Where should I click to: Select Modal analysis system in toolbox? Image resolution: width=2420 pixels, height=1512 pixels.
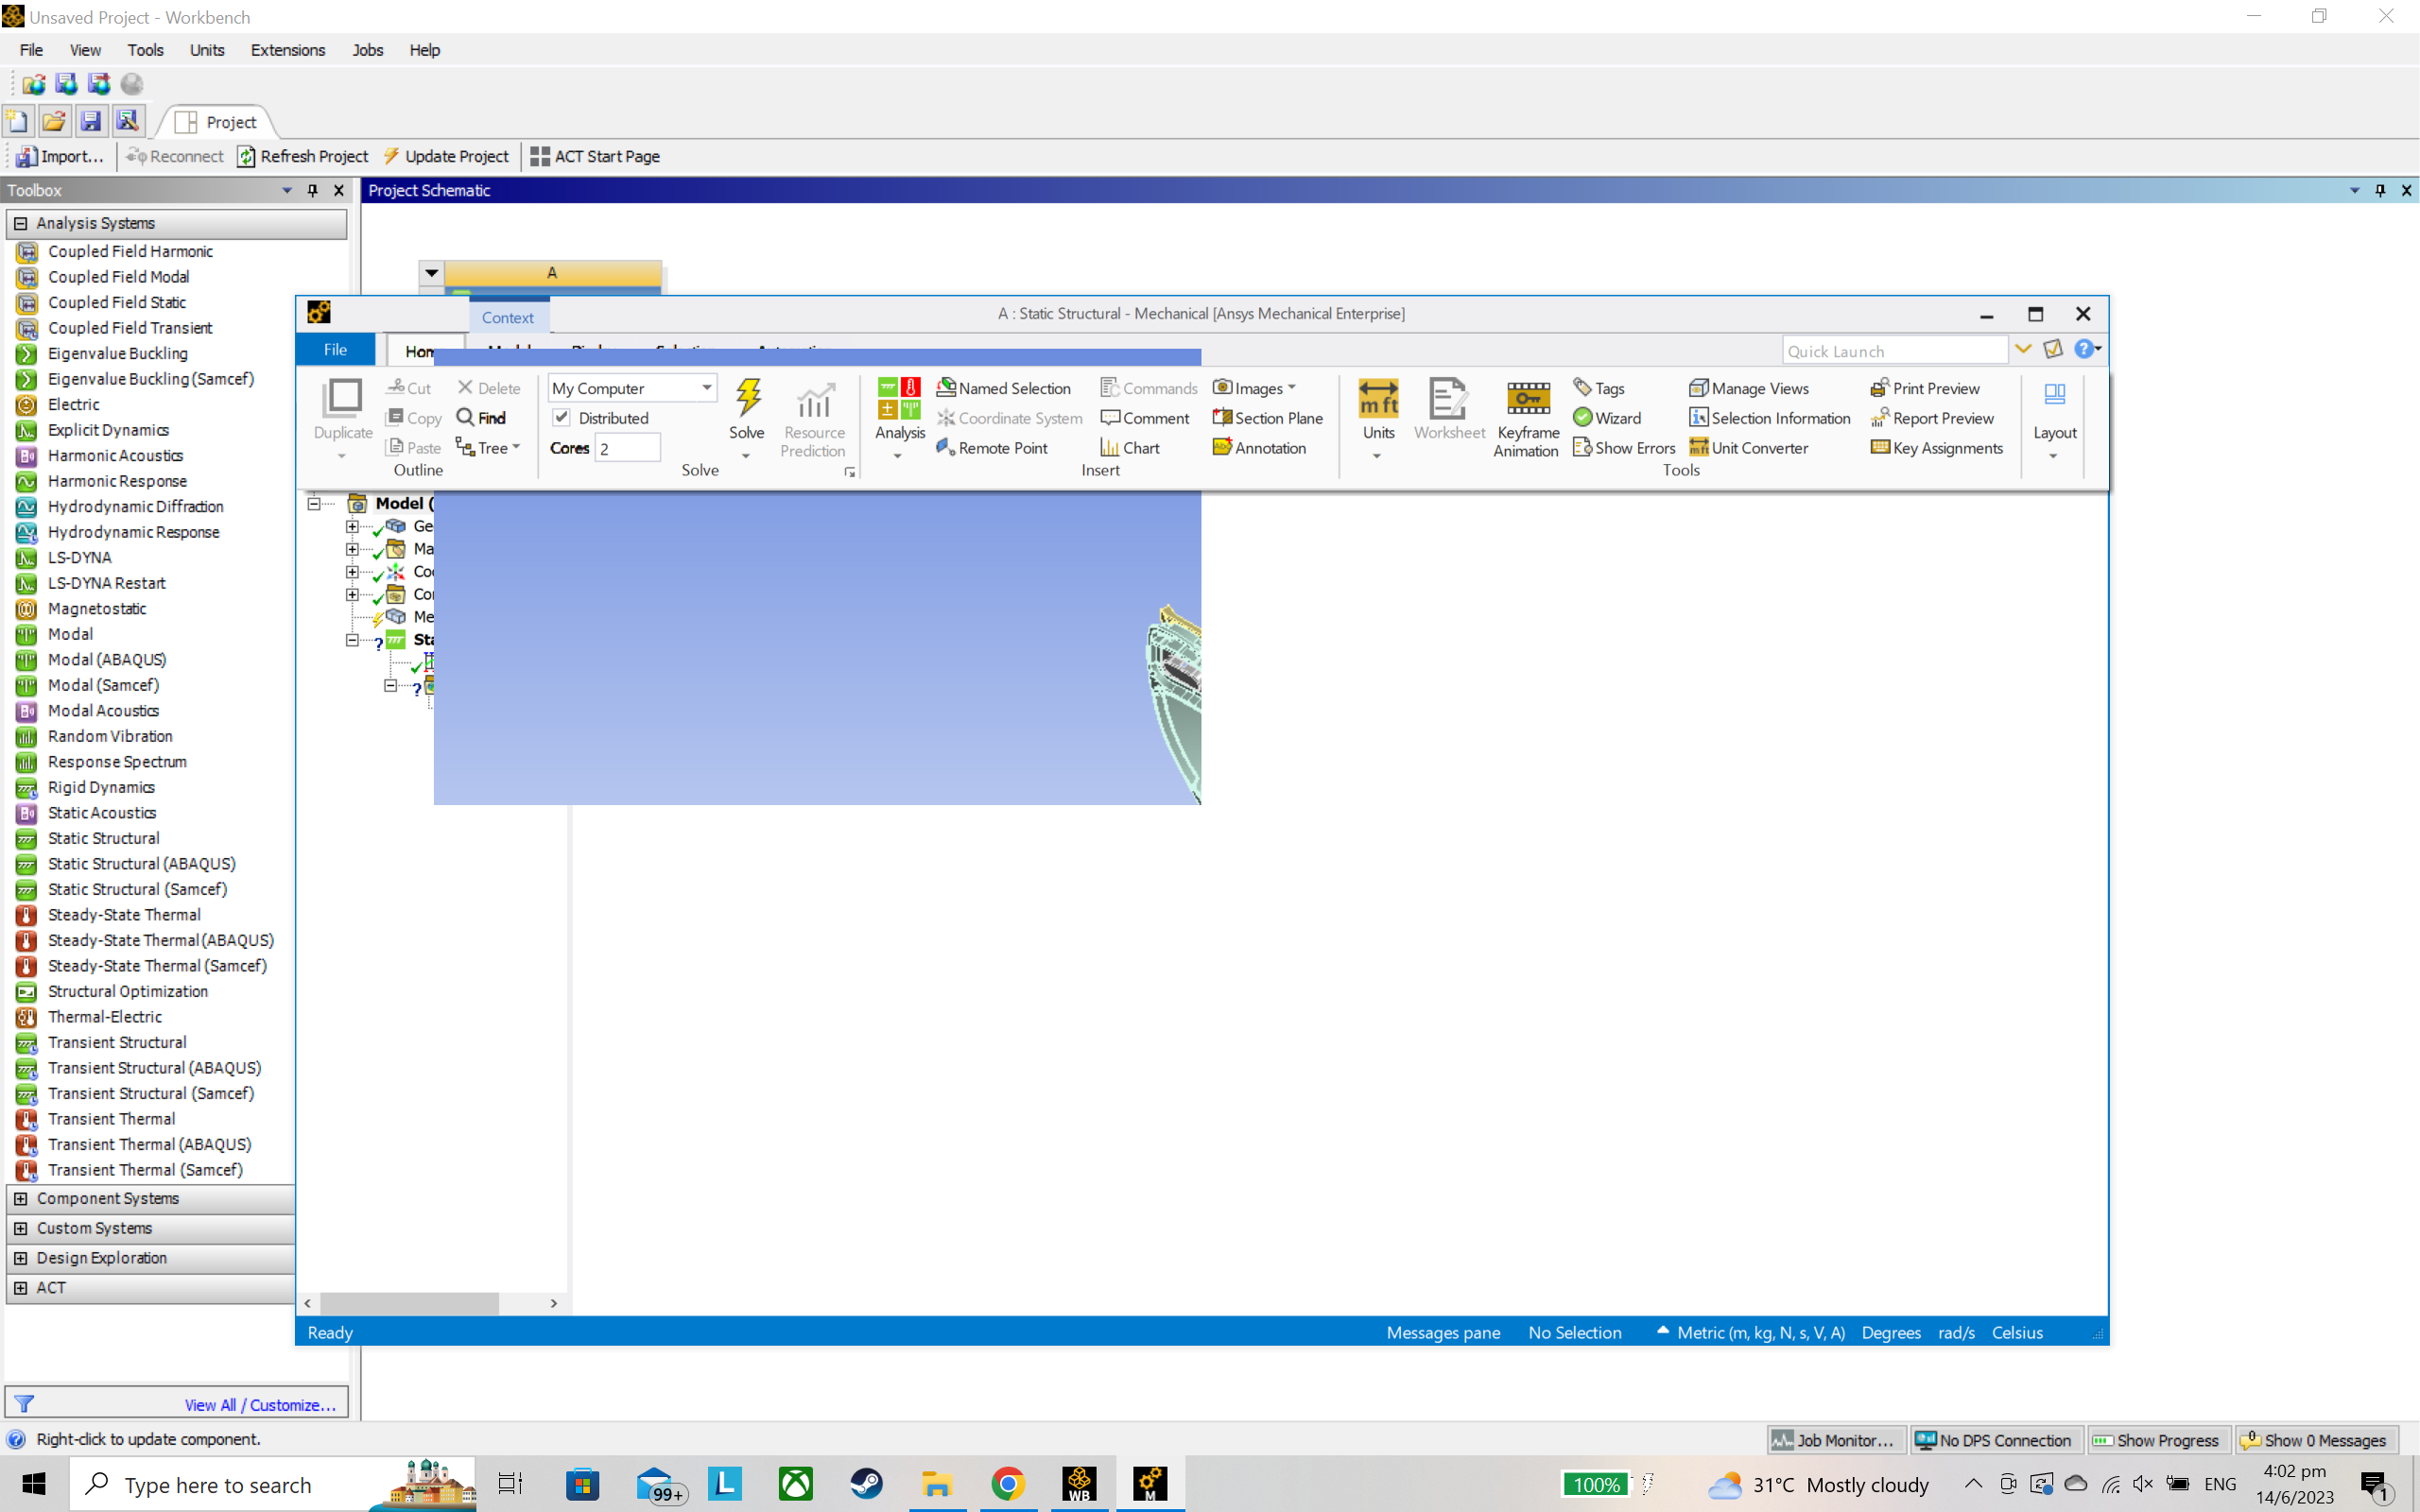[x=70, y=634]
